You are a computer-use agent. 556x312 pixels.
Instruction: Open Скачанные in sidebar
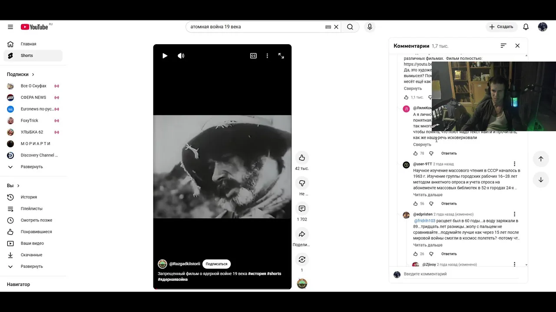pyautogui.click(x=33, y=255)
